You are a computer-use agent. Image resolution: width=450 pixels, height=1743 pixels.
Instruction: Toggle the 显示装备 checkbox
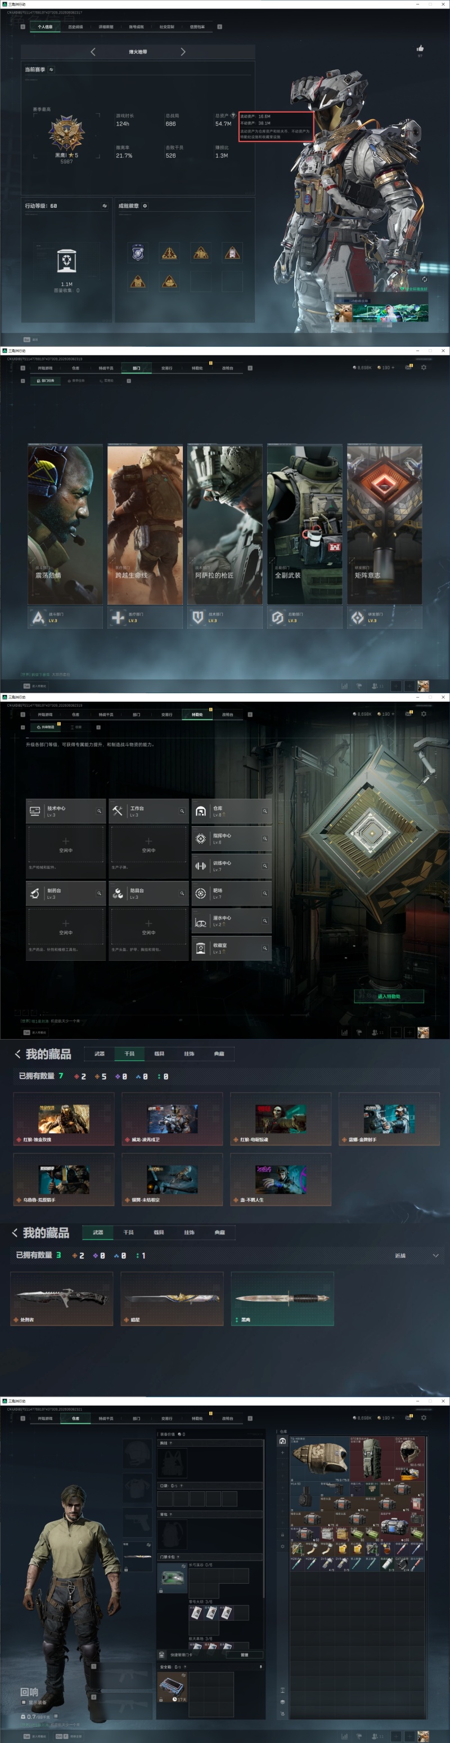point(24,1702)
